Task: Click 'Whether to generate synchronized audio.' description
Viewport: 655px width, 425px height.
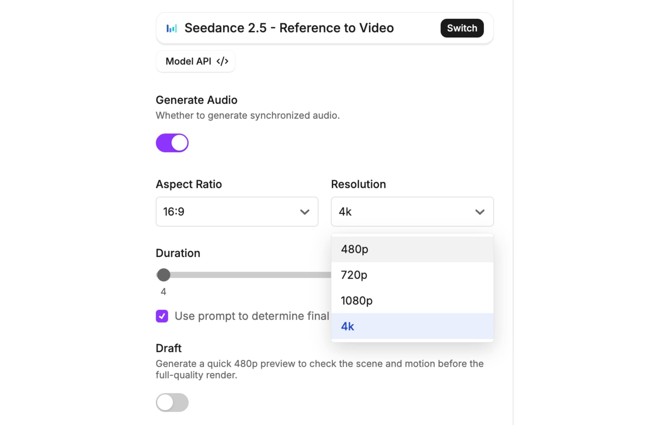Action: (248, 115)
